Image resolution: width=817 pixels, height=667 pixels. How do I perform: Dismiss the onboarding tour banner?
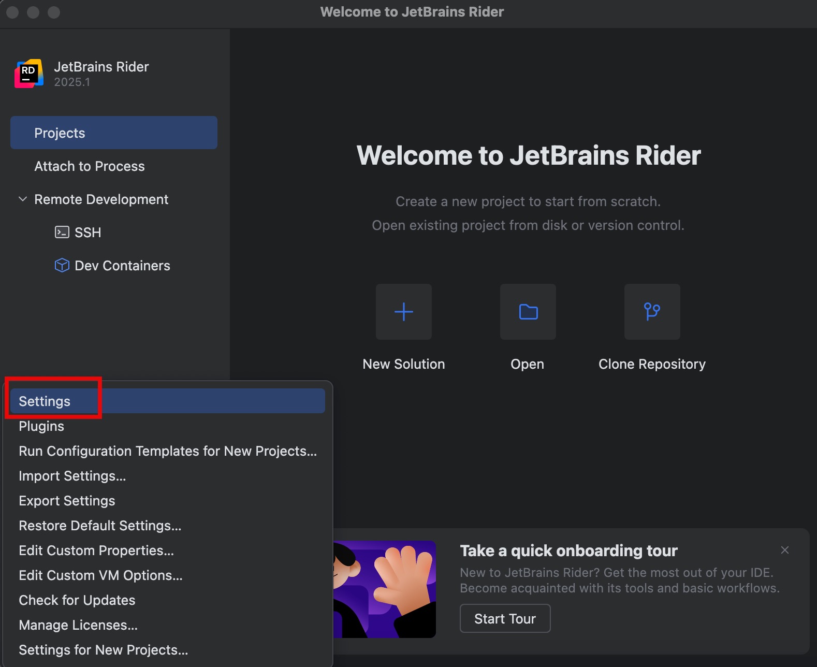(784, 550)
